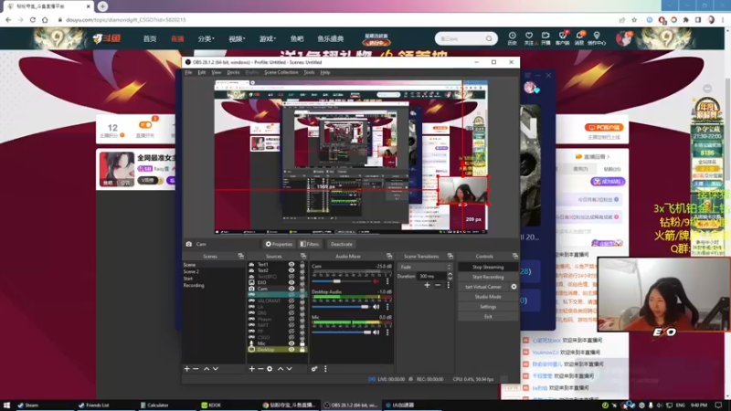The width and height of the screenshot is (731, 411).
Task: Remove selected scene with minus icon
Action: (x=196, y=369)
